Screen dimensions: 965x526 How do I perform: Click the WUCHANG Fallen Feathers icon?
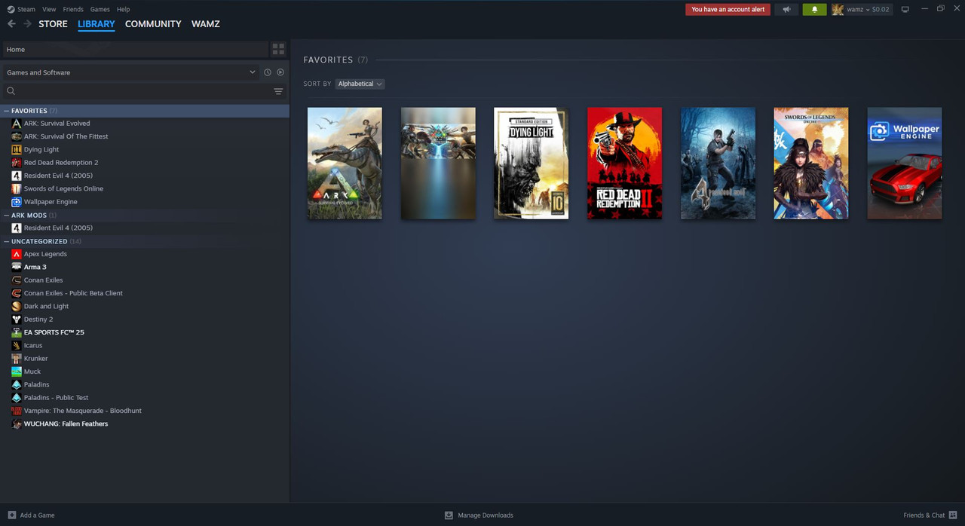[x=17, y=424]
